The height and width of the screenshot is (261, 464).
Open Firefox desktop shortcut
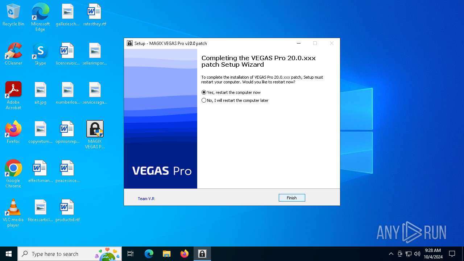[13, 133]
